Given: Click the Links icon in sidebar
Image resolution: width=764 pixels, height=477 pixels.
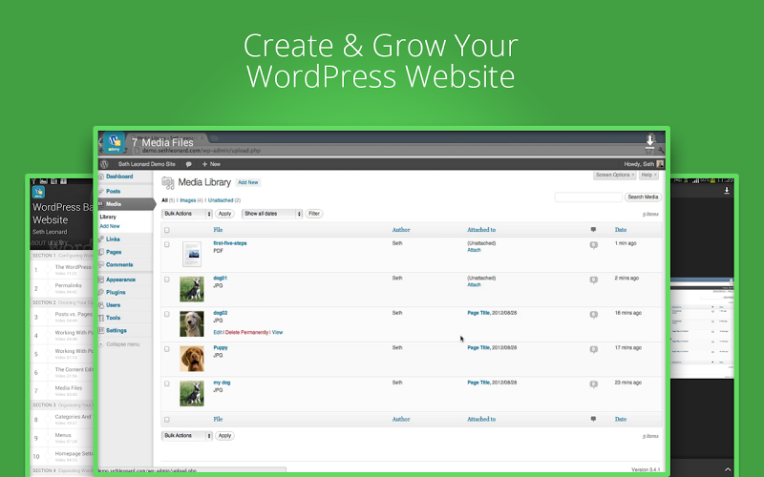Looking at the screenshot, I should click(101, 239).
